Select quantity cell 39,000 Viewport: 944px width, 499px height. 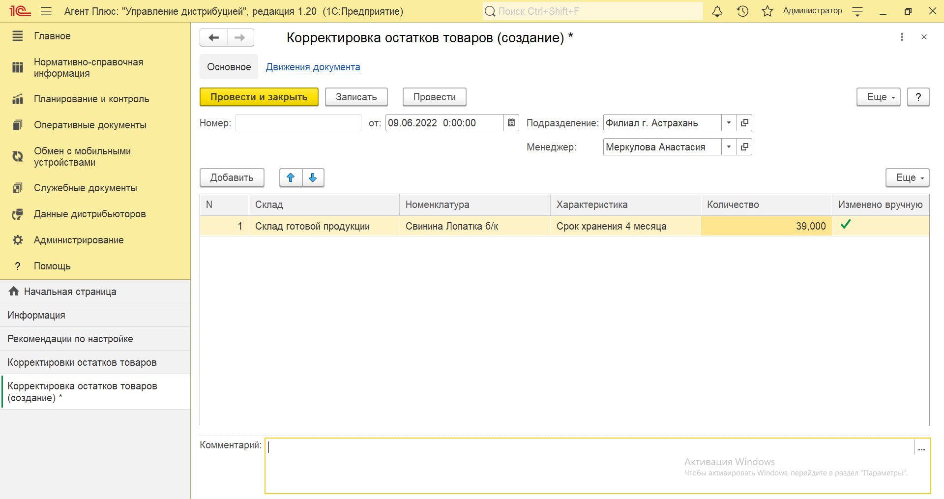coord(767,226)
